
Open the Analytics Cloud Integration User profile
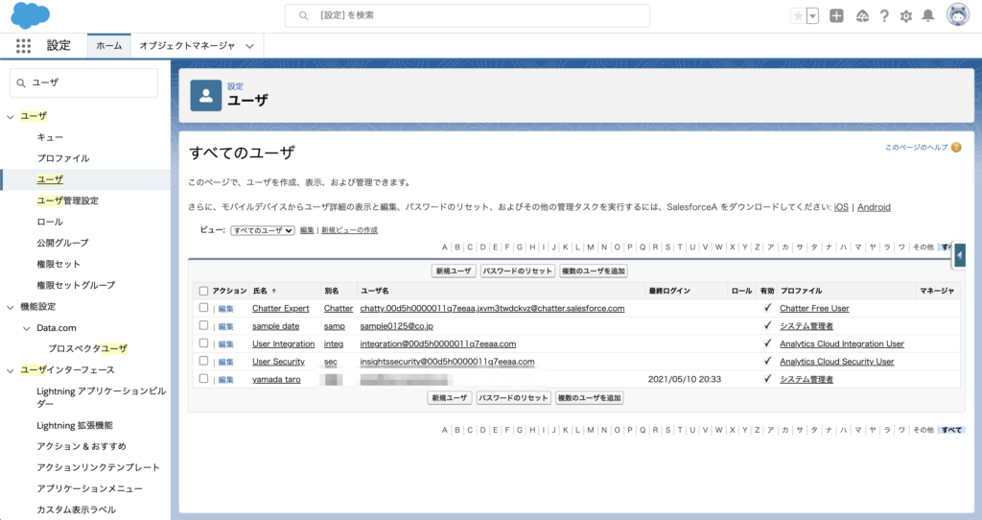(x=842, y=344)
